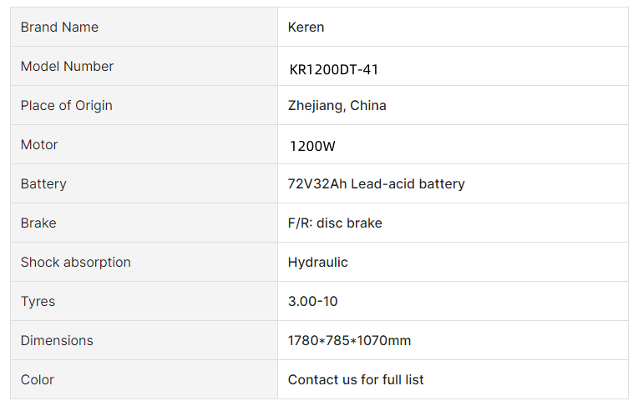Screen dimensions: 633x406
Task: Click the Brand Name label cell
Action: tap(144, 27)
